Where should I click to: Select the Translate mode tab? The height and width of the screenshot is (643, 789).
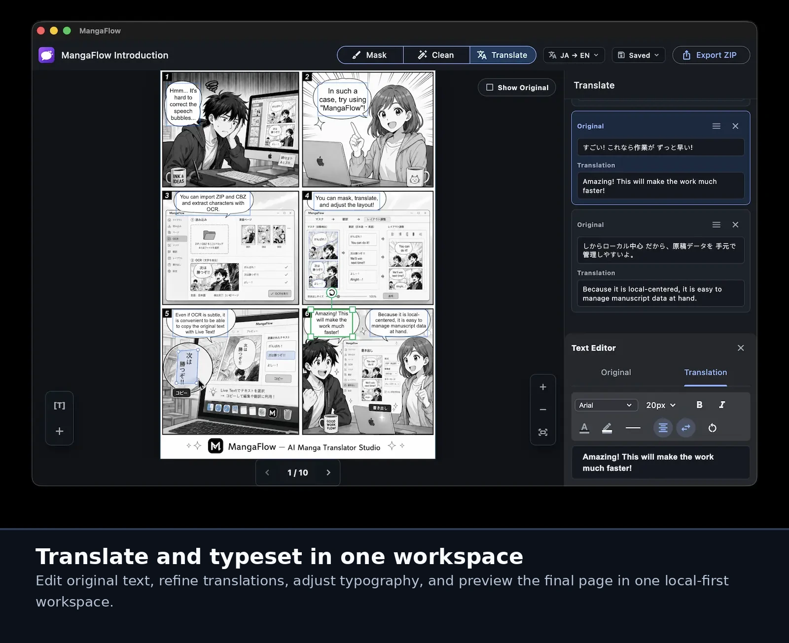(x=502, y=55)
